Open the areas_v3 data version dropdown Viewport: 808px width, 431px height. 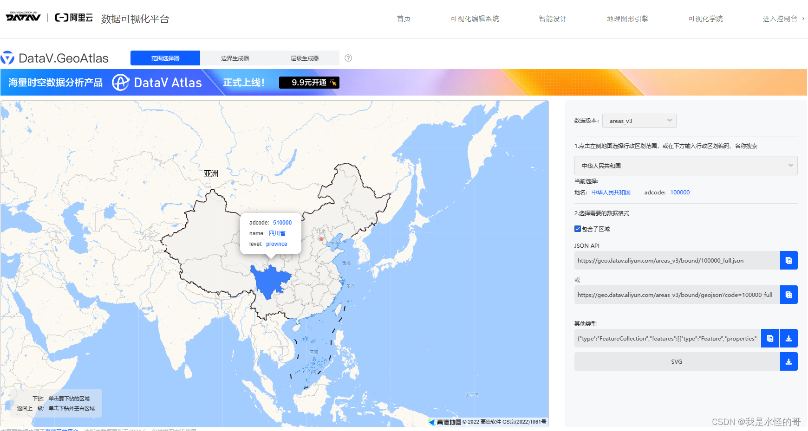coord(639,121)
